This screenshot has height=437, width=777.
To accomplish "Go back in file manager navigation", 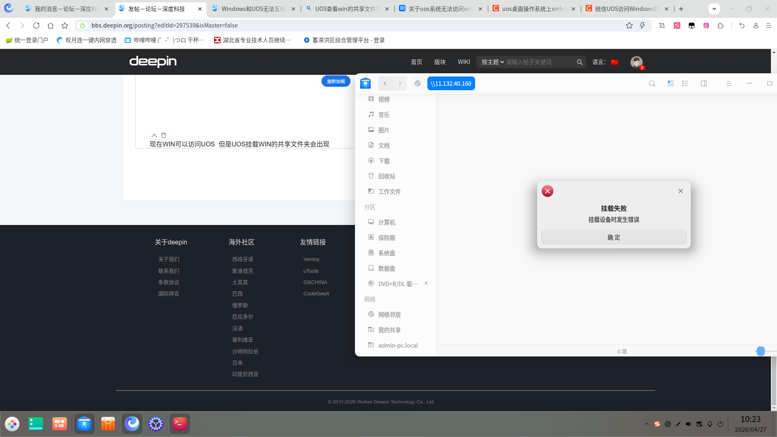I will pos(385,83).
